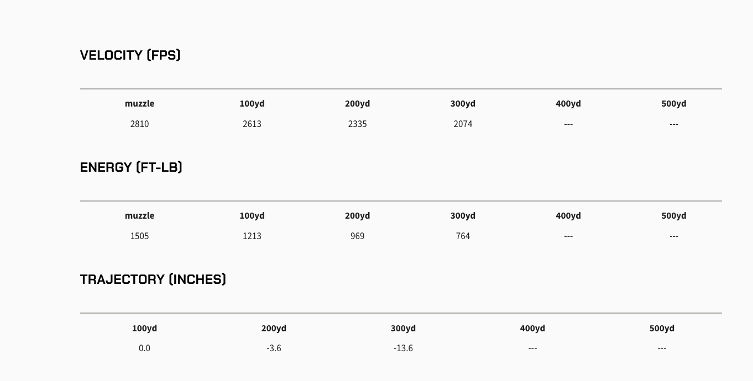Click the Trajectory (Inches) section heading

pos(153,279)
